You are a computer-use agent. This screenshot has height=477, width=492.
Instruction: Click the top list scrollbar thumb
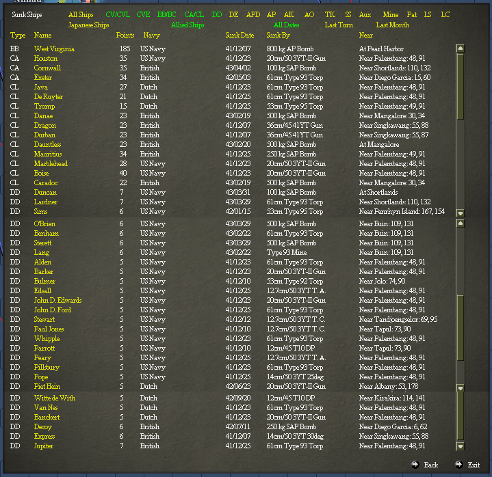461,86
